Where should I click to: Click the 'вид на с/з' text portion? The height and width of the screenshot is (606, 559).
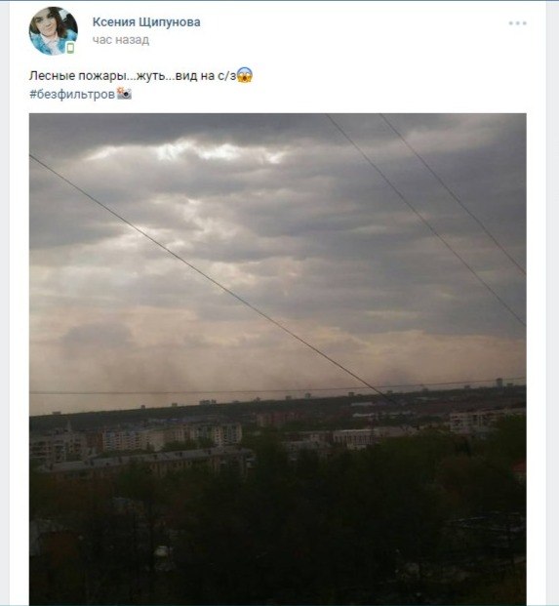point(206,76)
